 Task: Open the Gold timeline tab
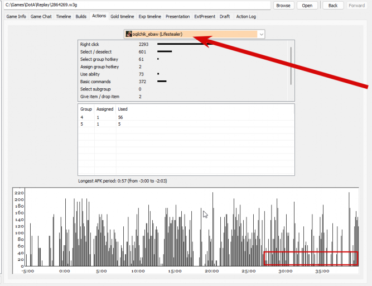pyautogui.click(x=122, y=16)
